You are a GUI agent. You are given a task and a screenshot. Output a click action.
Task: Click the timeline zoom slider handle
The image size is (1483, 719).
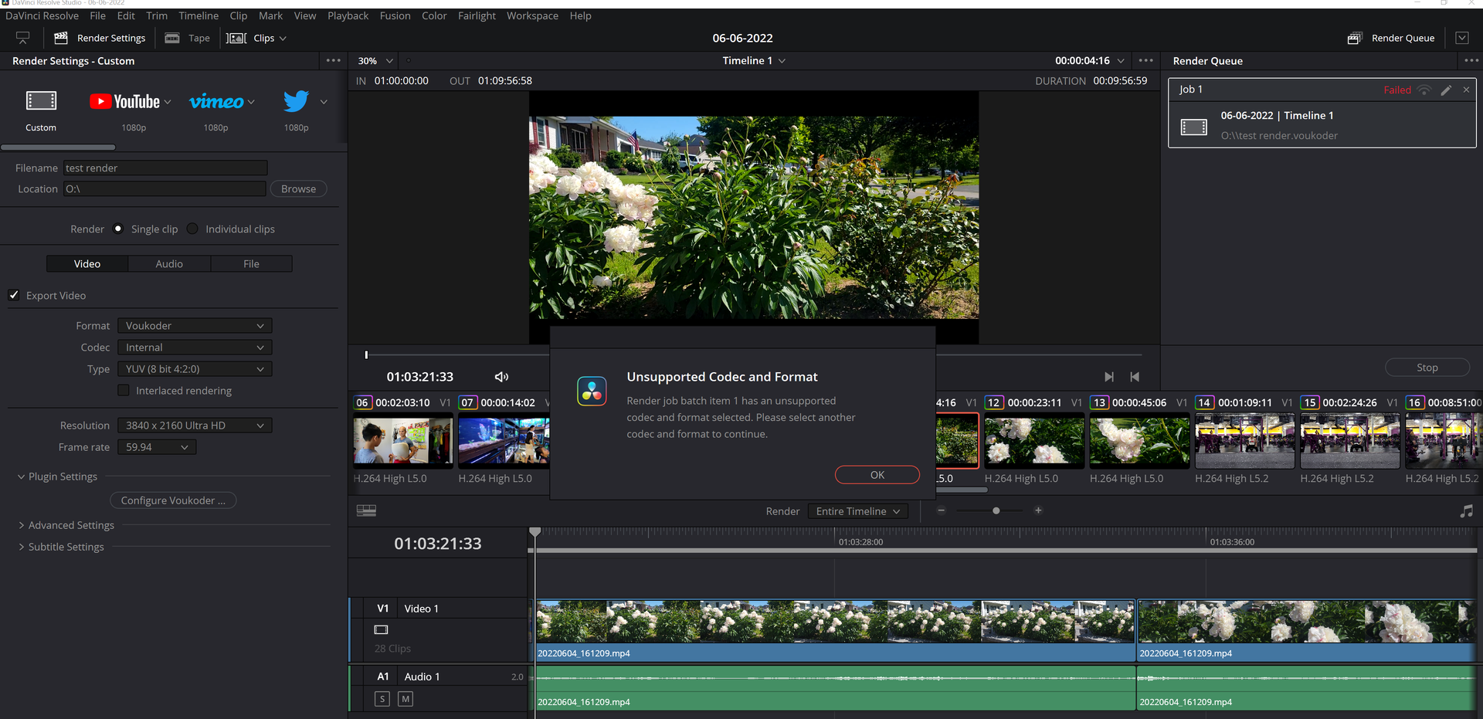(x=996, y=511)
